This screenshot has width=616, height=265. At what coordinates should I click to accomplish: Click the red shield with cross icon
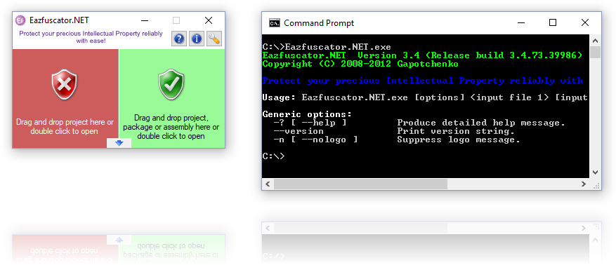[x=65, y=84]
